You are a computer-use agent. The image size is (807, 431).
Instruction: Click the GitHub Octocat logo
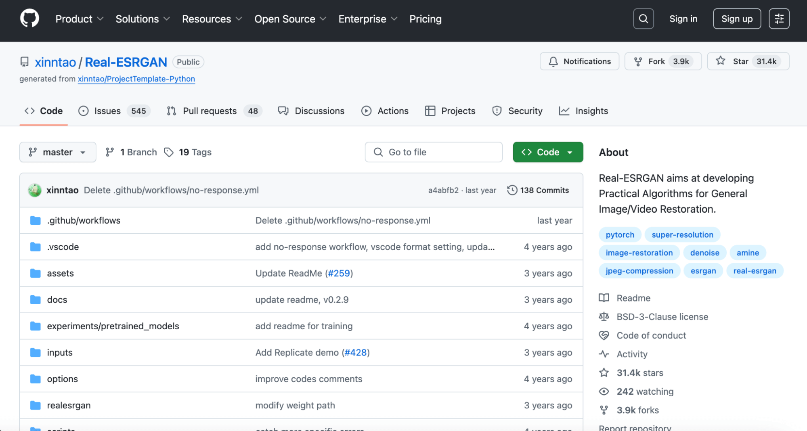29,19
